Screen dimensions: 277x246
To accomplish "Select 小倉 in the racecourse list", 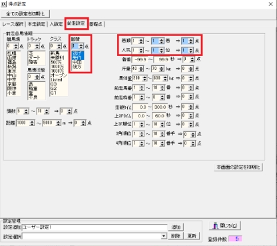I will tap(11, 93).
